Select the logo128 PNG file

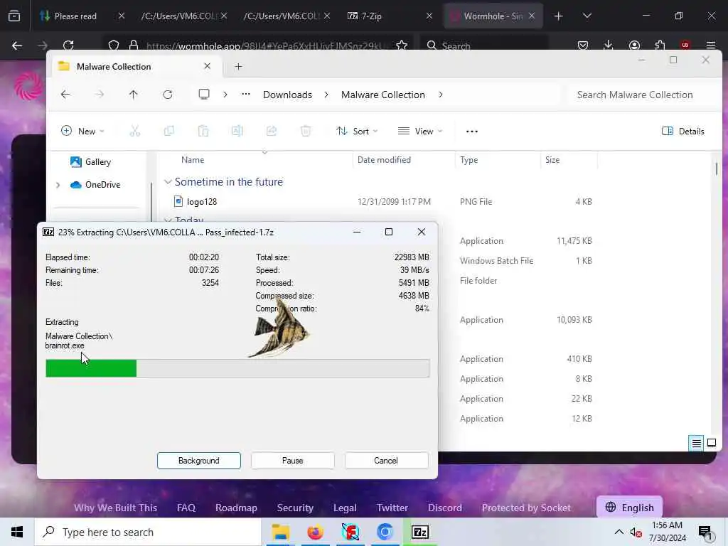(201, 202)
